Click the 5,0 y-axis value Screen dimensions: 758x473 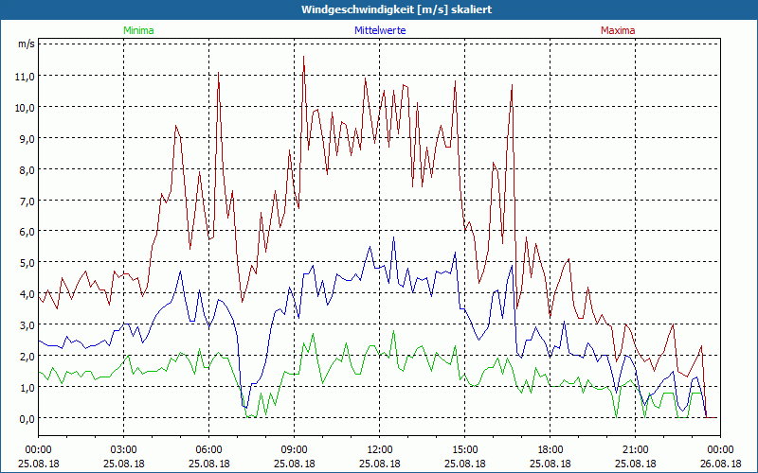coord(27,263)
